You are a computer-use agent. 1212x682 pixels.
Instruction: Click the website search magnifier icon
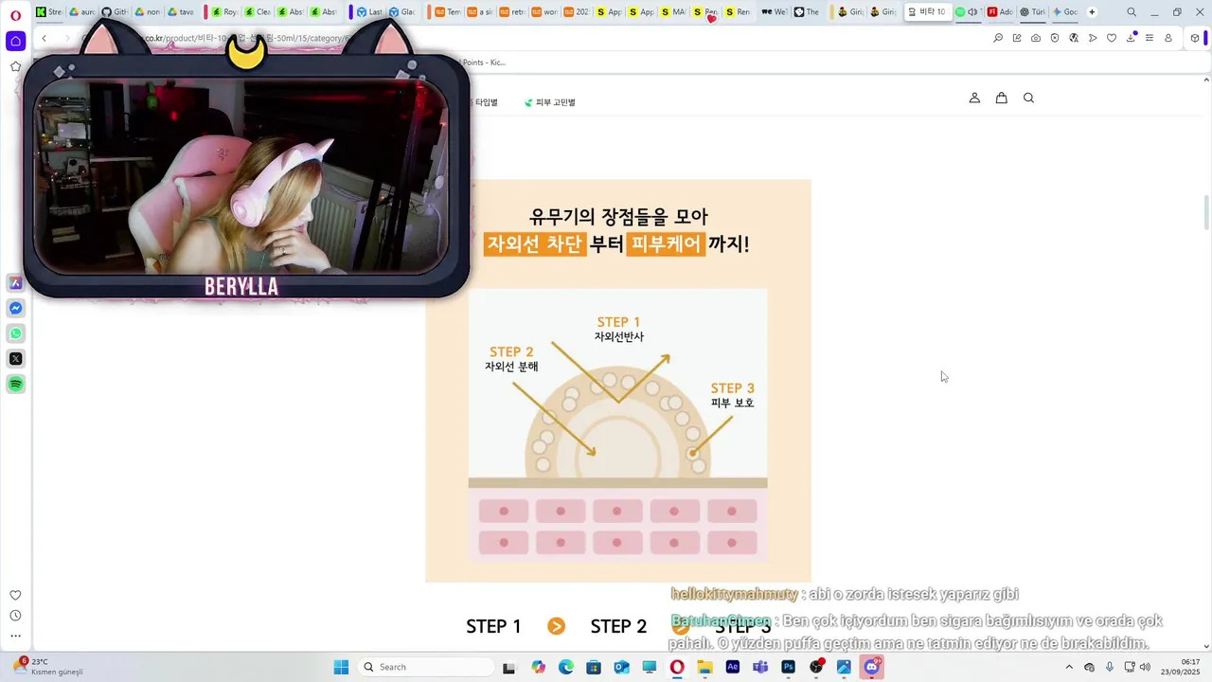pyautogui.click(x=1028, y=98)
